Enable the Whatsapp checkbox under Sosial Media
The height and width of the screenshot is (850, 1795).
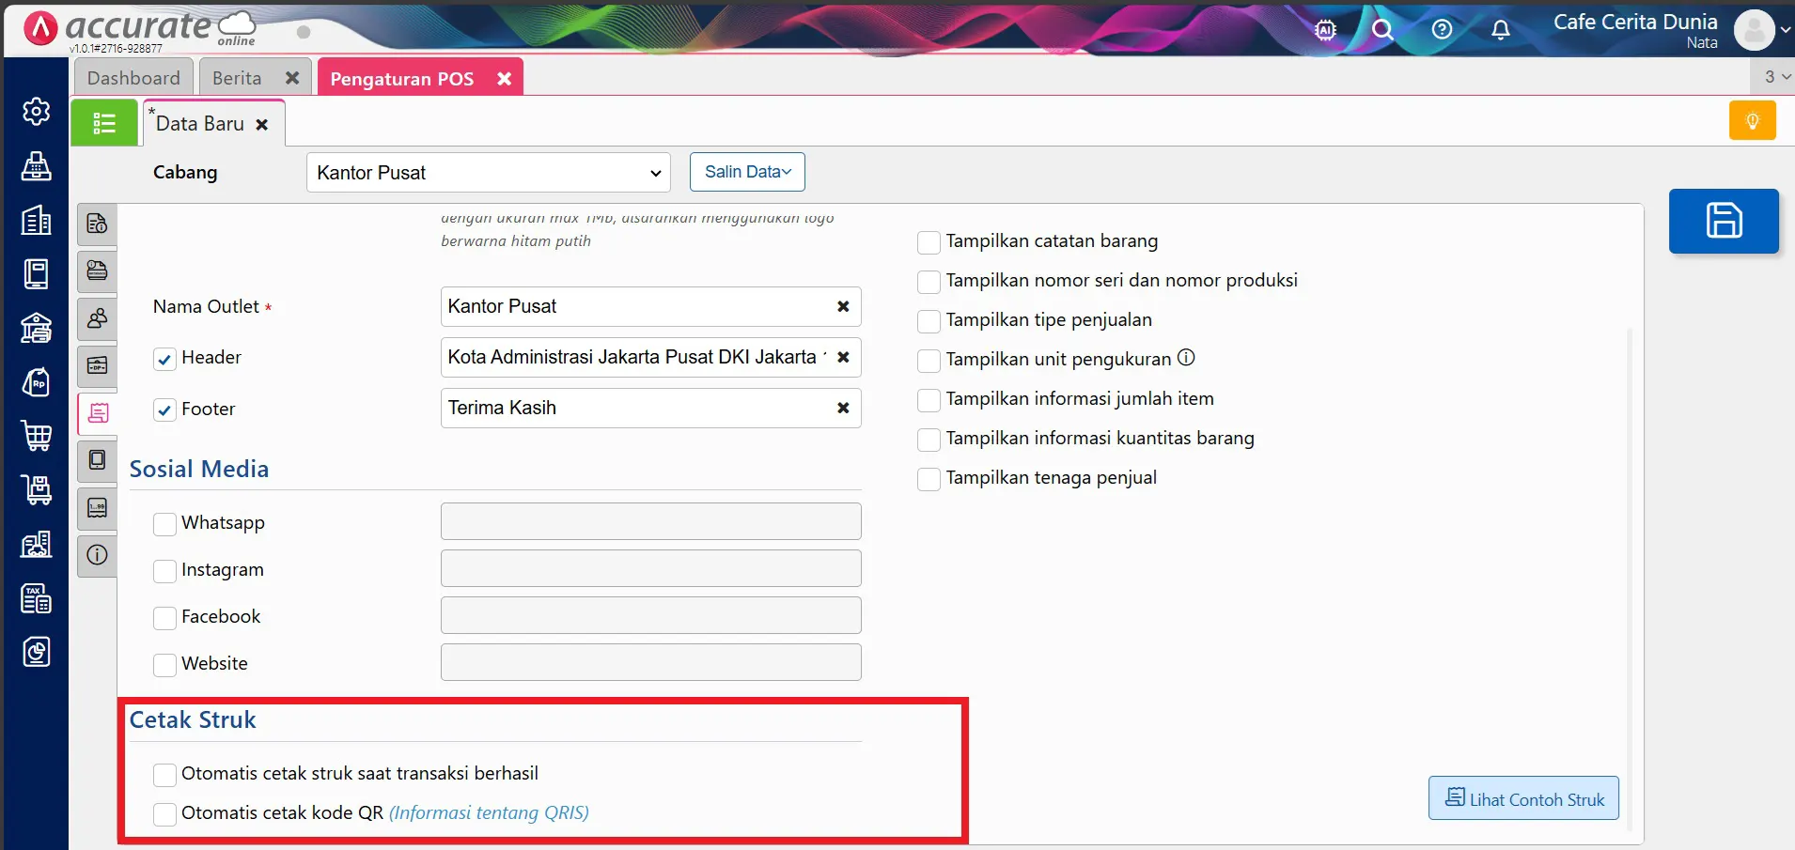pos(164,523)
